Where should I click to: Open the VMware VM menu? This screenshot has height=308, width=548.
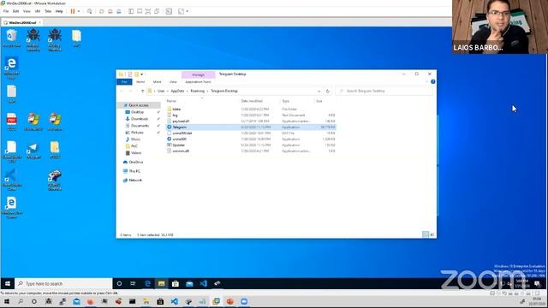coord(38,11)
